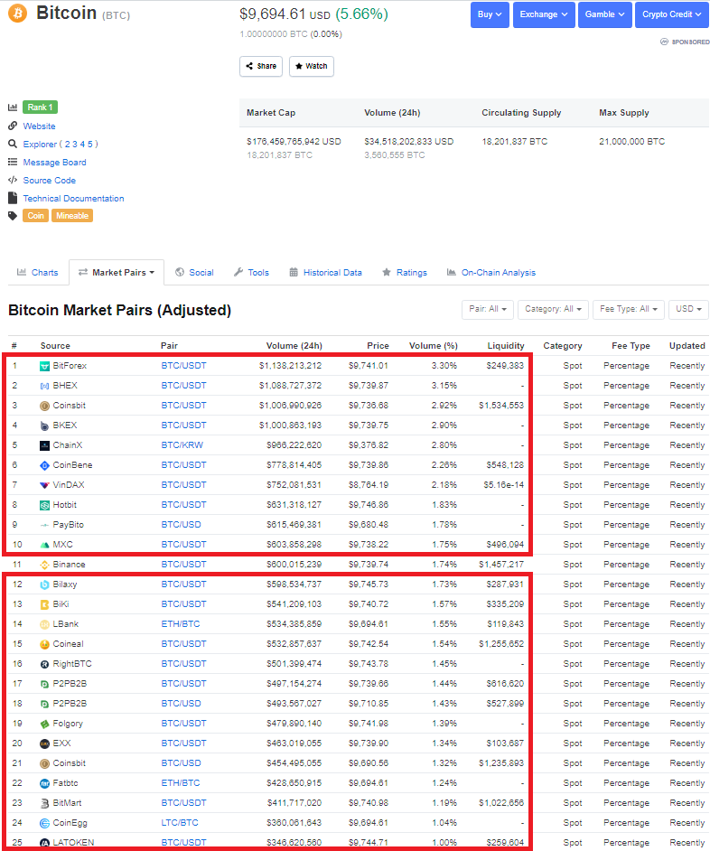The image size is (710, 851).
Task: Click the BitMart exchange logo icon
Action: [44, 803]
